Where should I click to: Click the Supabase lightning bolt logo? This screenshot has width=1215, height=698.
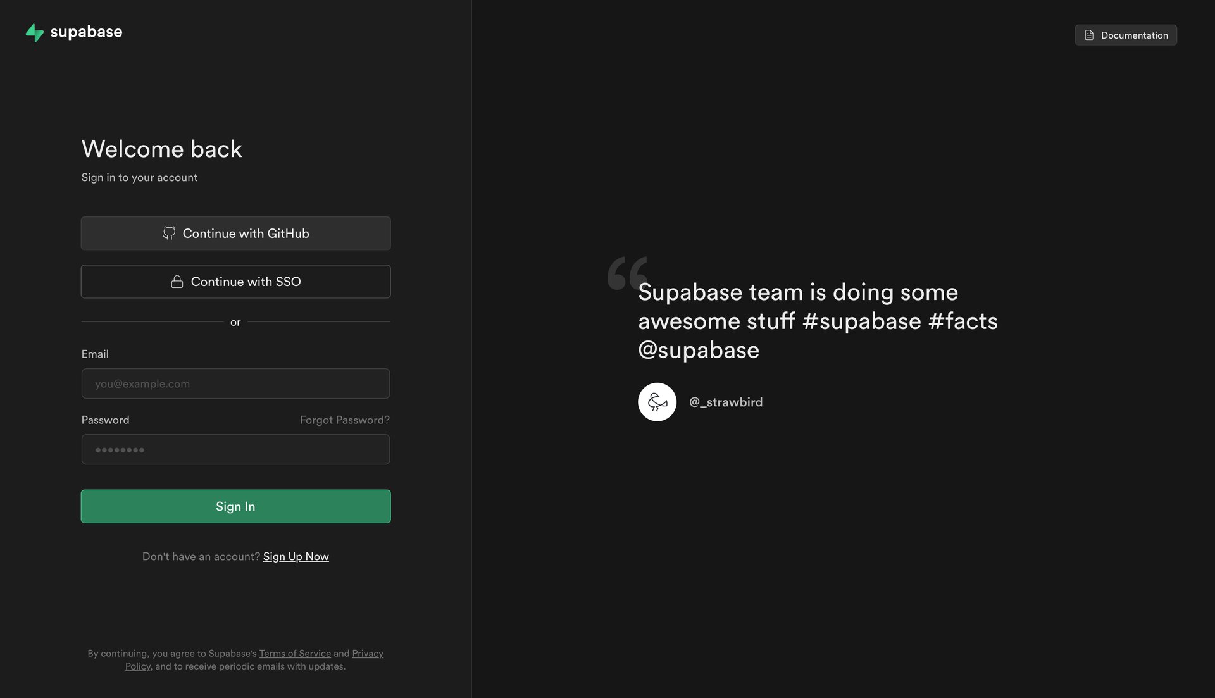pyautogui.click(x=35, y=32)
